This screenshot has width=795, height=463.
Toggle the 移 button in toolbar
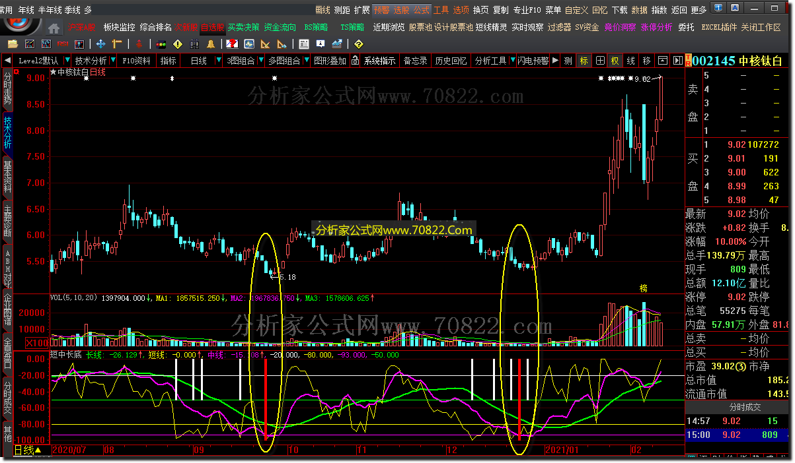647,61
